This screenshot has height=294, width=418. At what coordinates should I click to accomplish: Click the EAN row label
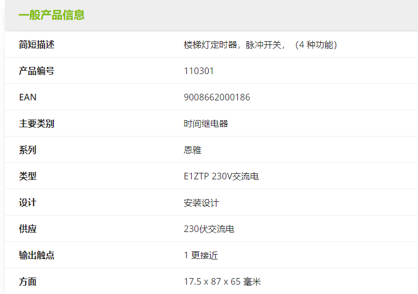click(28, 98)
